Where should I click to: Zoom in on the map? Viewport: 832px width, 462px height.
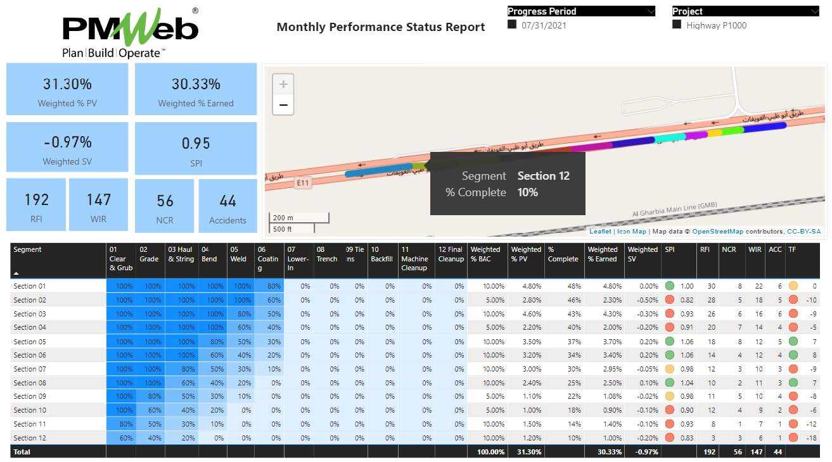point(283,84)
